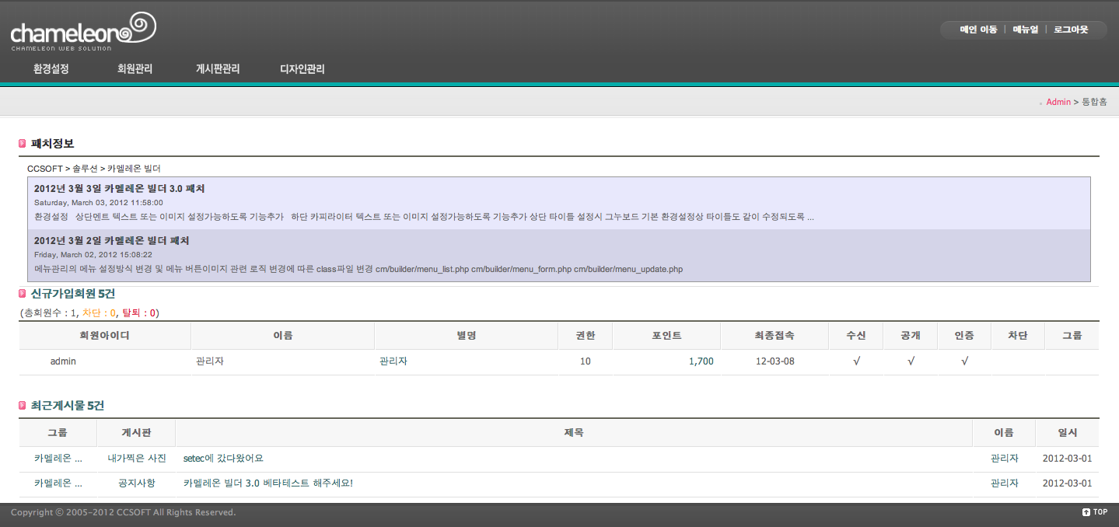Open the 메뉴얼 link
This screenshot has width=1119, height=527.
(1025, 30)
